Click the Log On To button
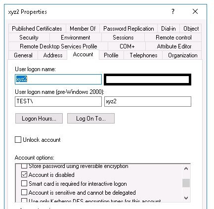This screenshot has height=209, width=214. click(91, 119)
